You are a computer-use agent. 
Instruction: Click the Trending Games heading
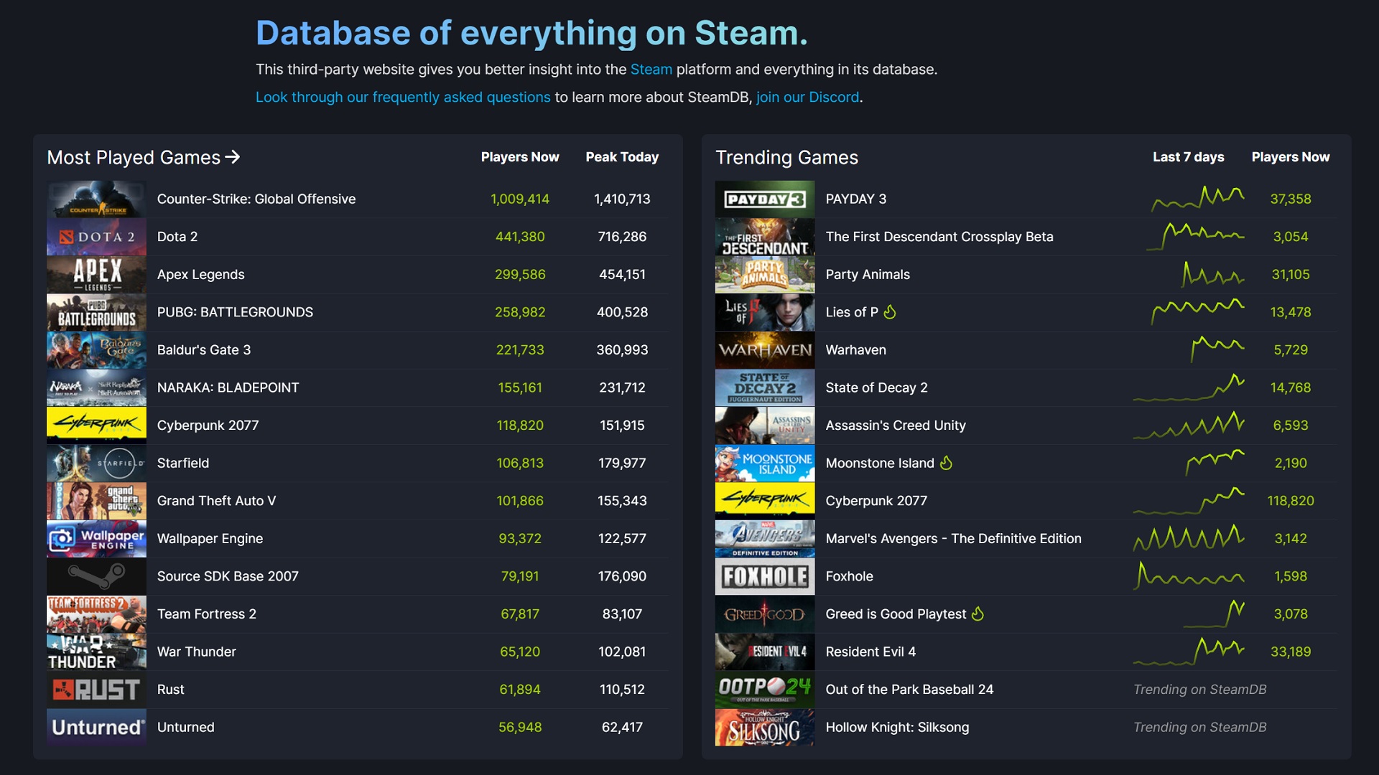coord(786,157)
